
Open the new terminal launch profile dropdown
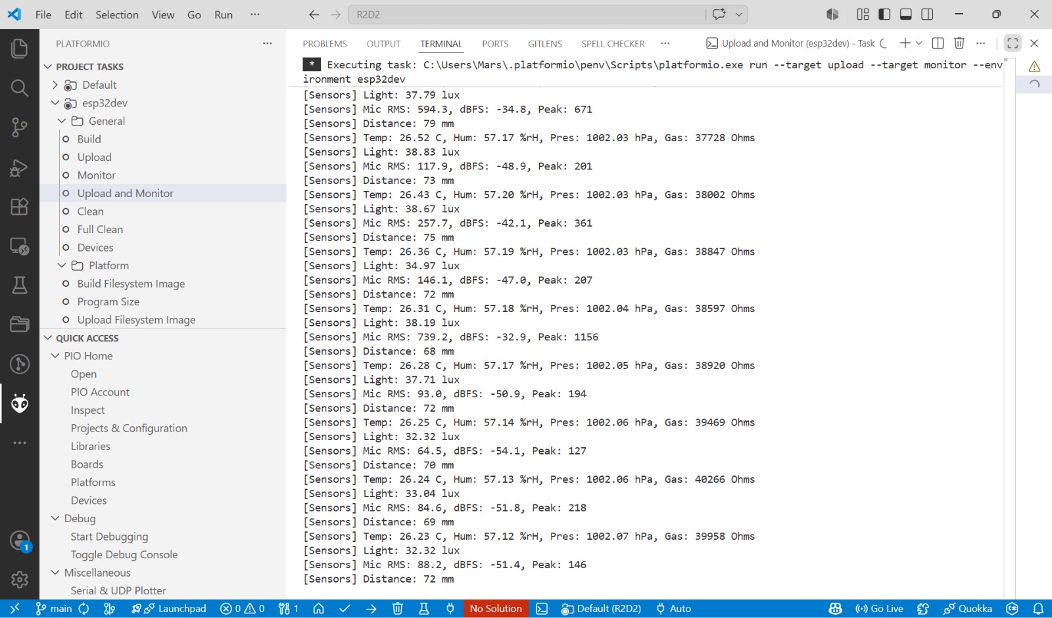919,43
